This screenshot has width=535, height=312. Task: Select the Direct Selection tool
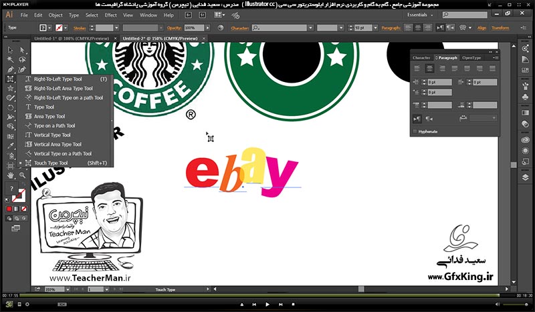pos(23,51)
